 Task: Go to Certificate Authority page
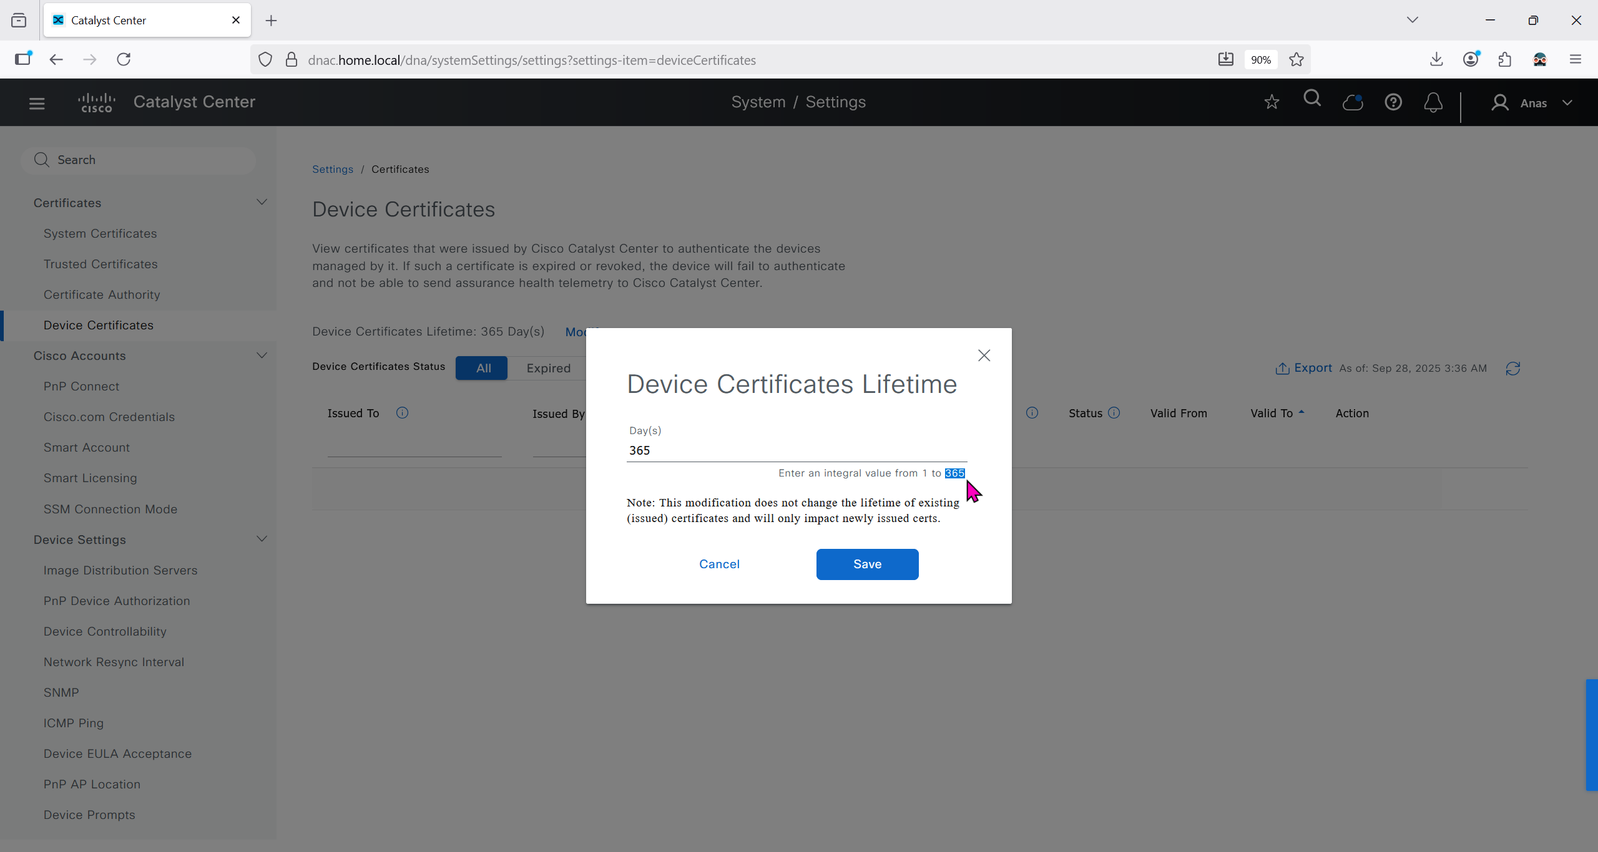point(102,294)
